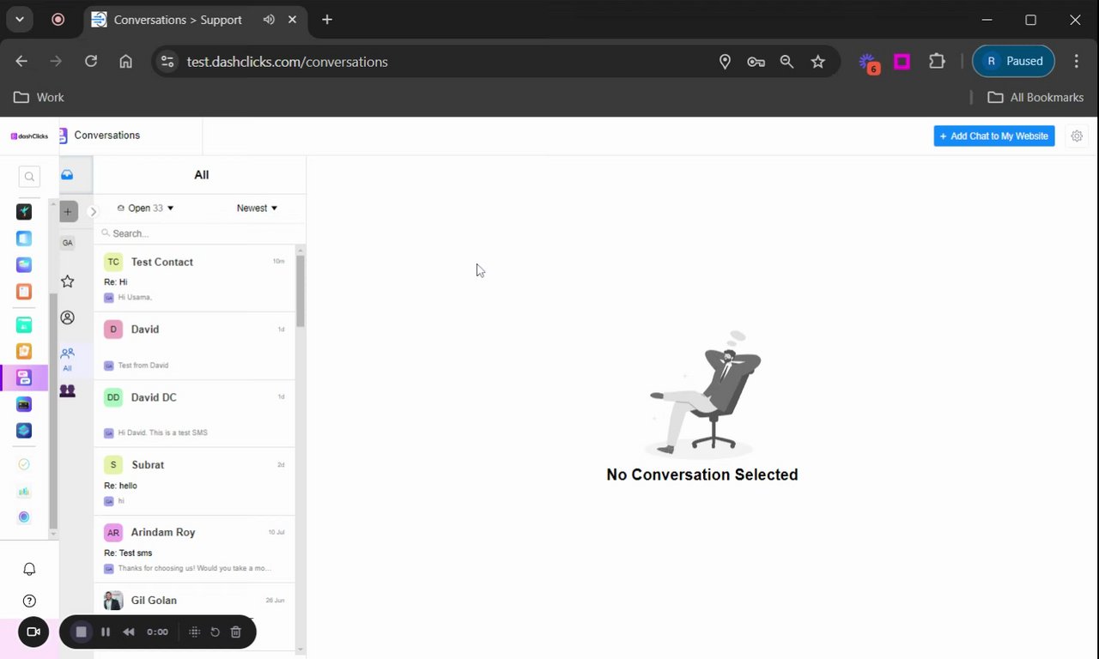The height and width of the screenshot is (659, 1099).
Task: Open the Test Contact conversation
Action: [x=194, y=278]
